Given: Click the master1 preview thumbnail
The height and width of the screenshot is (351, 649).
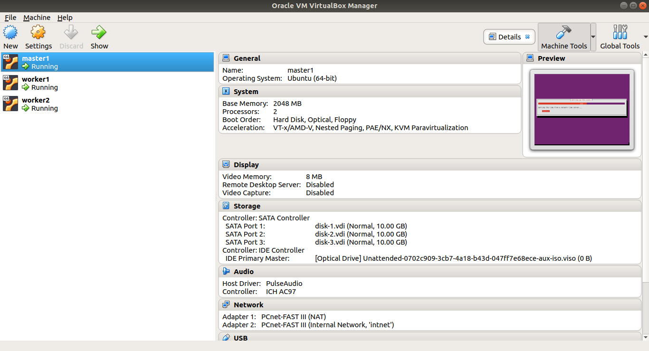Looking at the screenshot, I should pyautogui.click(x=582, y=109).
